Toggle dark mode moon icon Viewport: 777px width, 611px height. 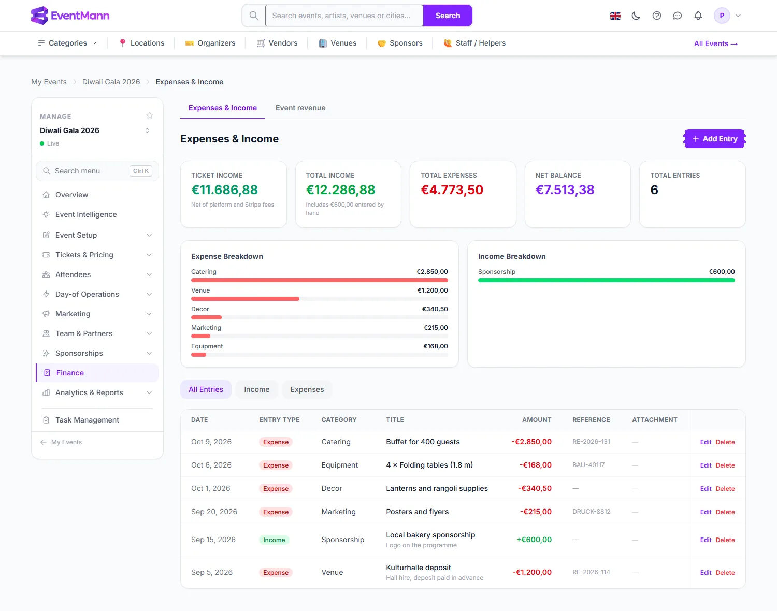click(x=636, y=16)
